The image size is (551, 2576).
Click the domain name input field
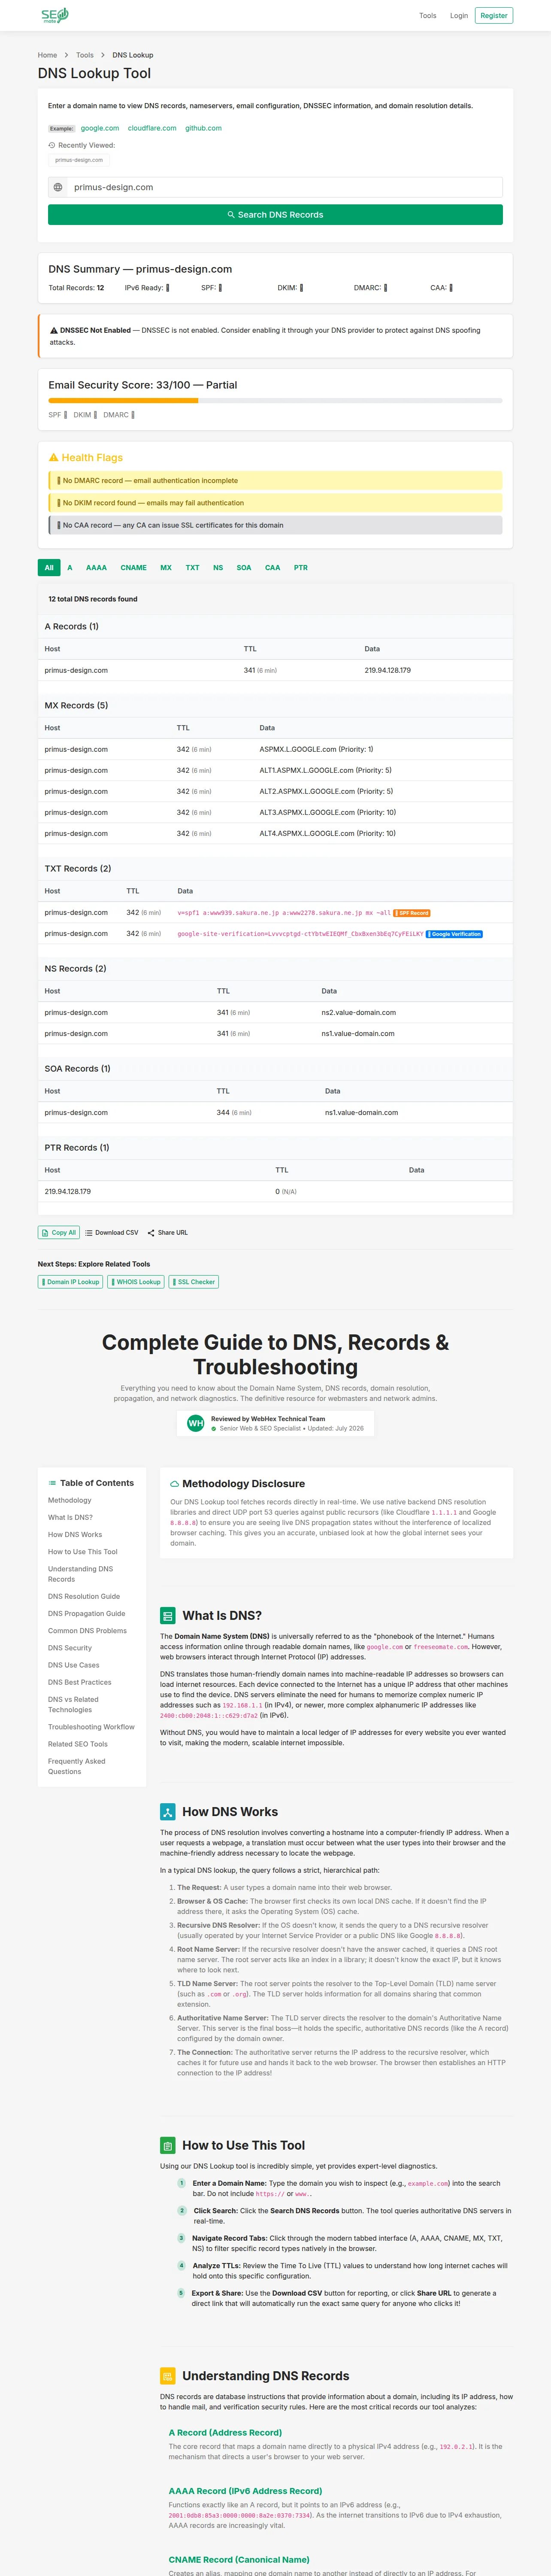coord(275,187)
